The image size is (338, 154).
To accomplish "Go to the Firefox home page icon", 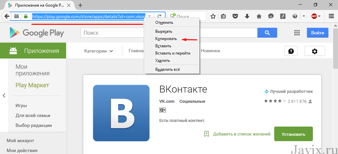I will tap(259, 16).
